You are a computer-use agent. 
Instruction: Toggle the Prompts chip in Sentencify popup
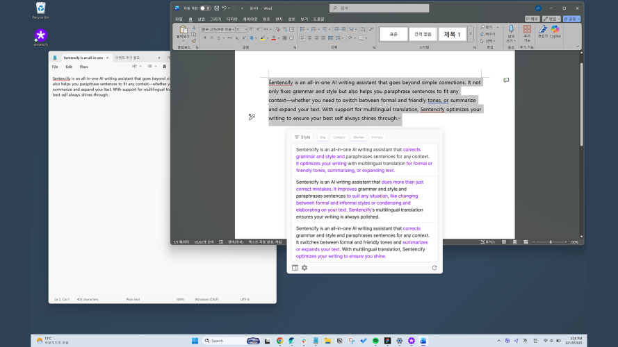pyautogui.click(x=377, y=137)
